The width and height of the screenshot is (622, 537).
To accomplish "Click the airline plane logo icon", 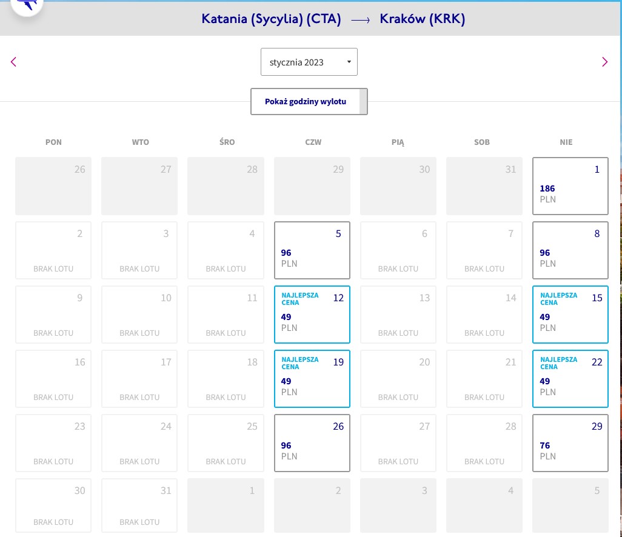I will tap(27, 5).
